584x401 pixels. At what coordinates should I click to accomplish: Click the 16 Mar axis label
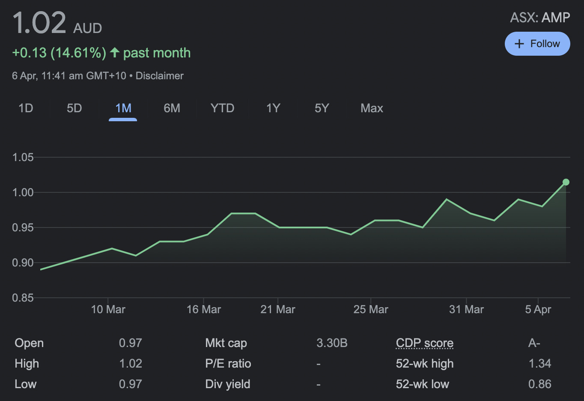click(204, 309)
